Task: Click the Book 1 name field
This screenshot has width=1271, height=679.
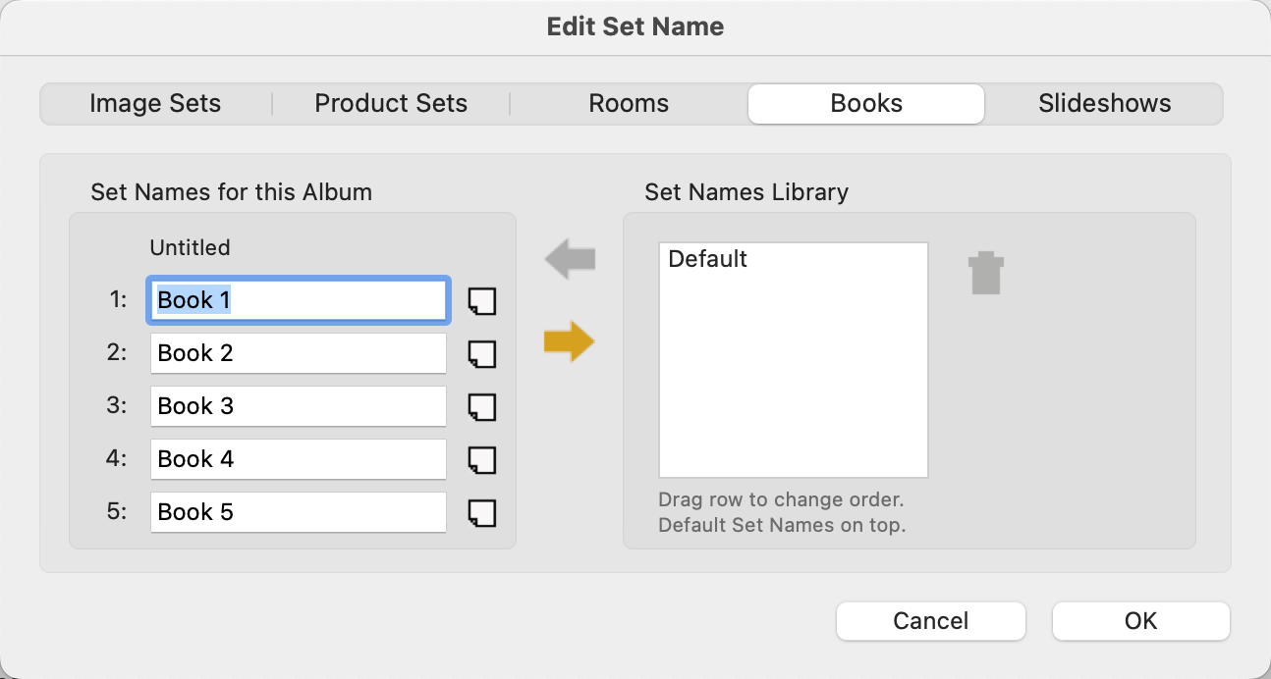Action: click(x=299, y=300)
